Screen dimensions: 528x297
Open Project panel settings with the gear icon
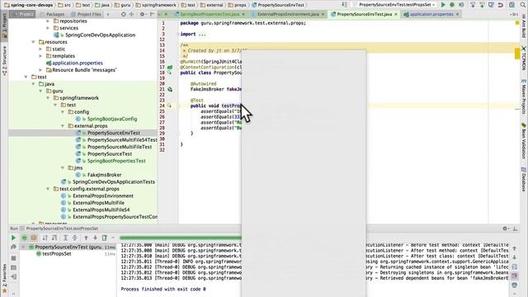click(142, 14)
